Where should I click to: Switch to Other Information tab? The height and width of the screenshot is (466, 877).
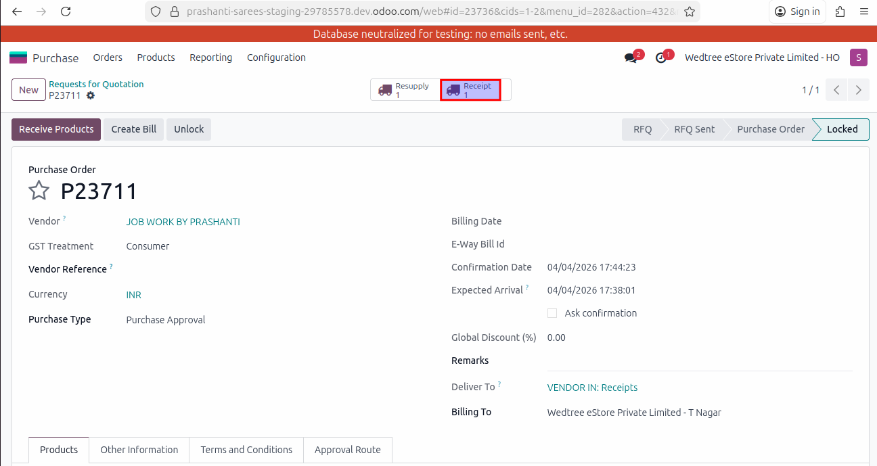139,450
